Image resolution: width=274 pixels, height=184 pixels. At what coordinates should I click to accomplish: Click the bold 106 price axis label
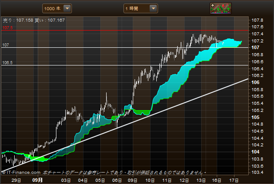pos(255,83)
